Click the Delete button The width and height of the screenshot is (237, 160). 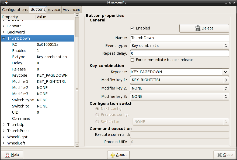coord(204,28)
